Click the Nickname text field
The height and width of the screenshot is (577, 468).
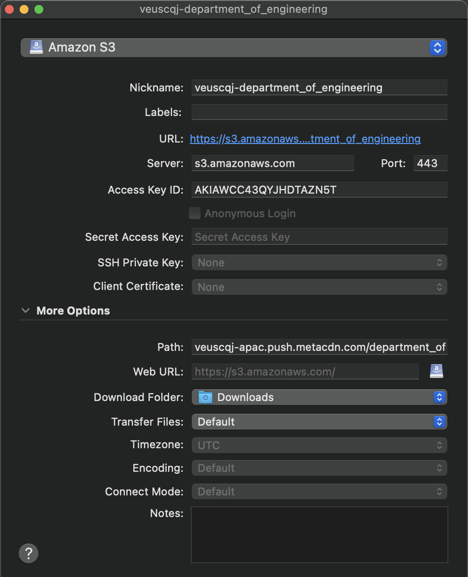click(x=319, y=87)
